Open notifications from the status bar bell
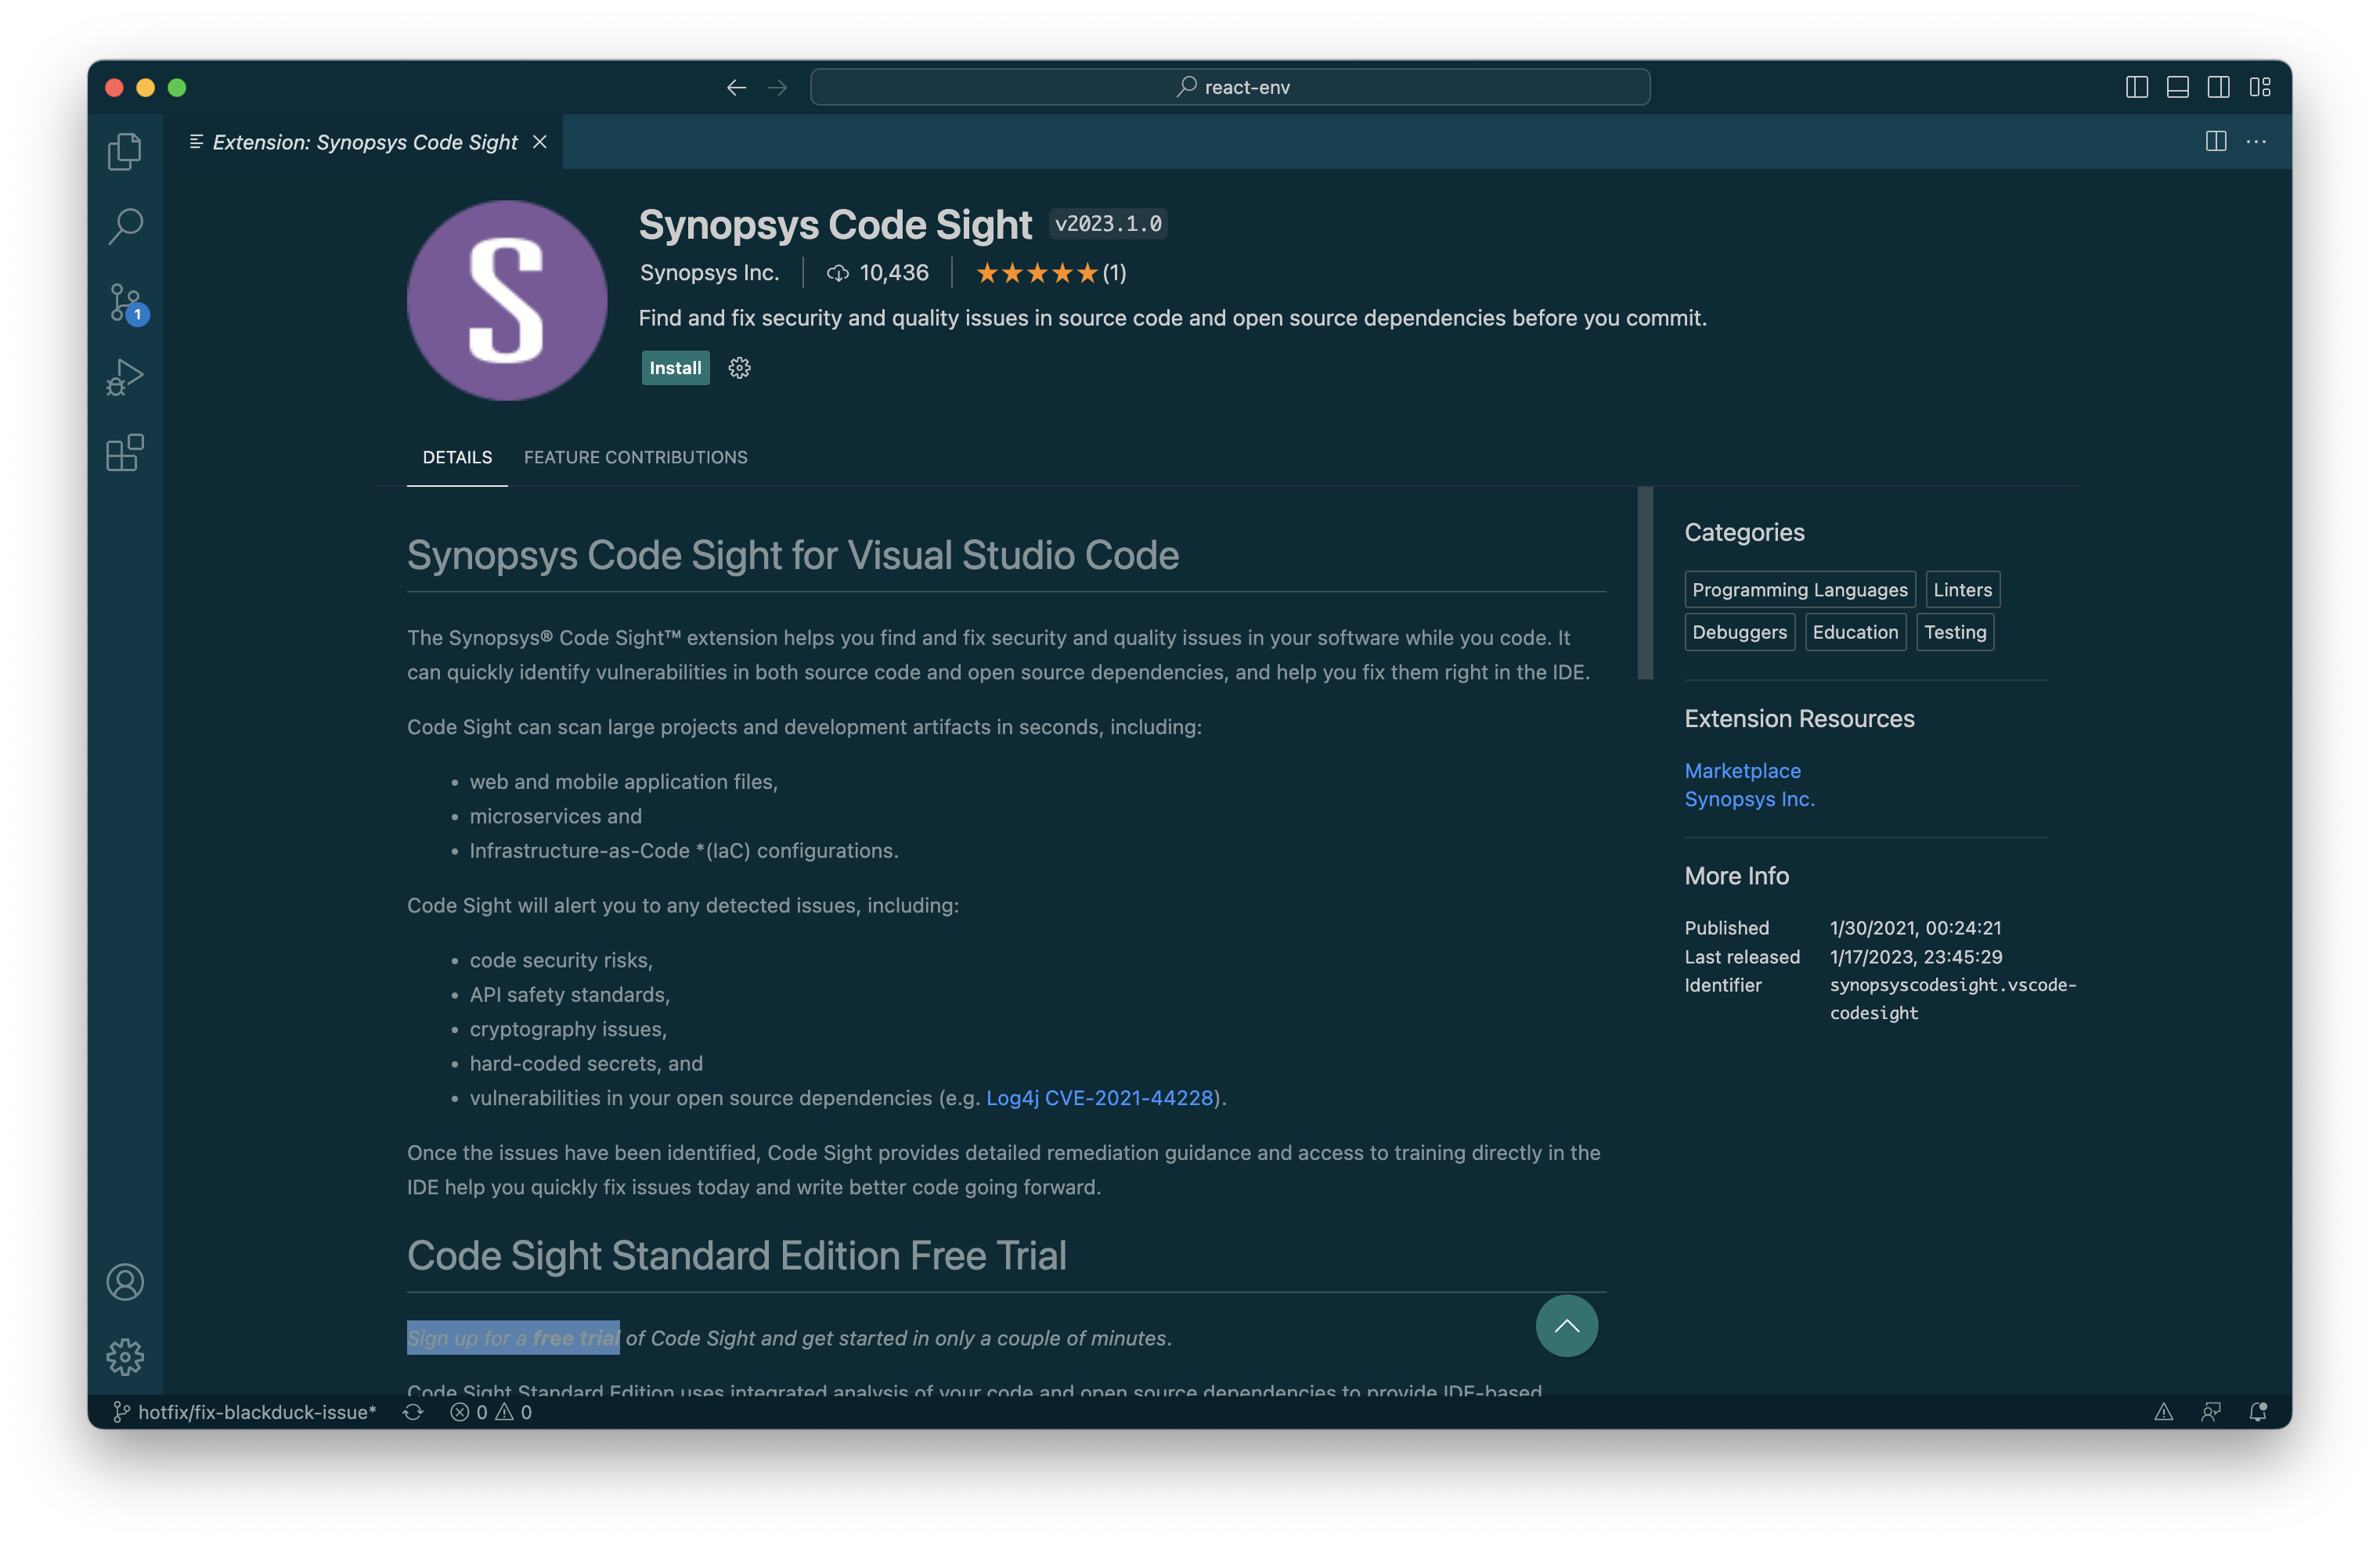 [x=2258, y=1411]
